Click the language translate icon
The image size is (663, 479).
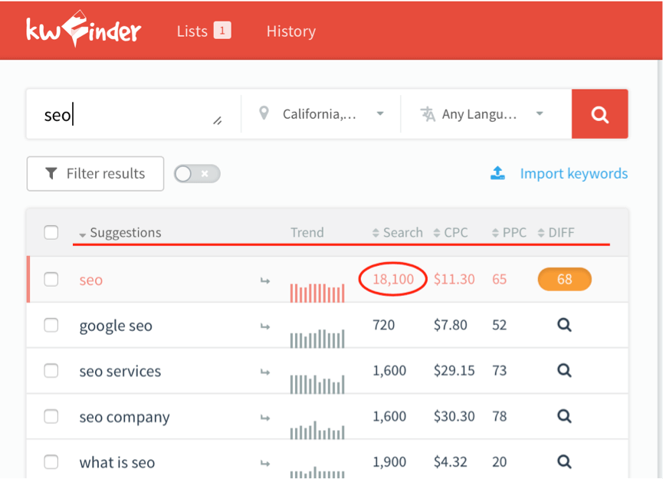428,113
